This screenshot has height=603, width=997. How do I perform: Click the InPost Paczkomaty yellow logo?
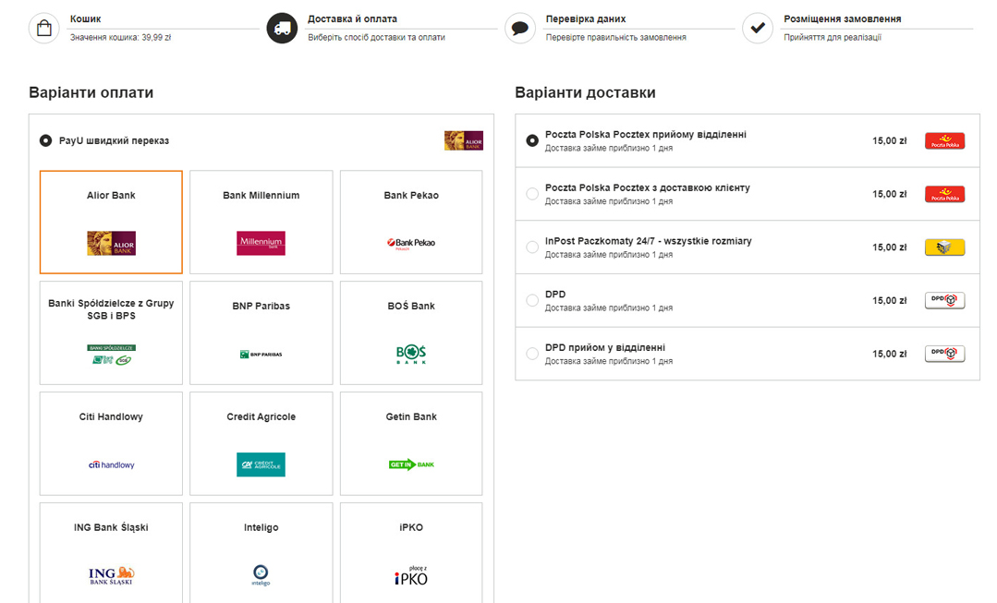click(944, 247)
